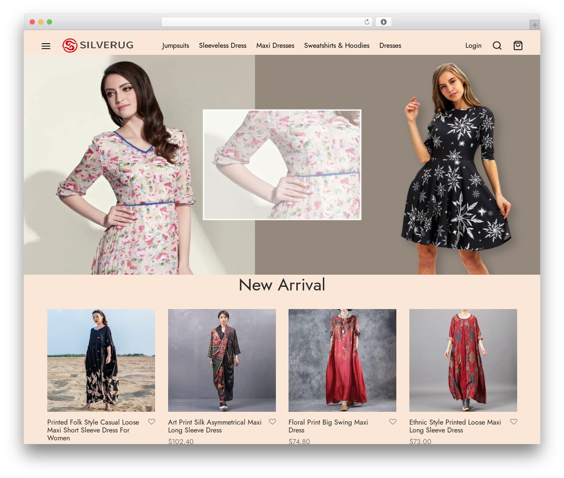Click the black snowflake dress banner model
The height and width of the screenshot is (478, 564).
456,168
